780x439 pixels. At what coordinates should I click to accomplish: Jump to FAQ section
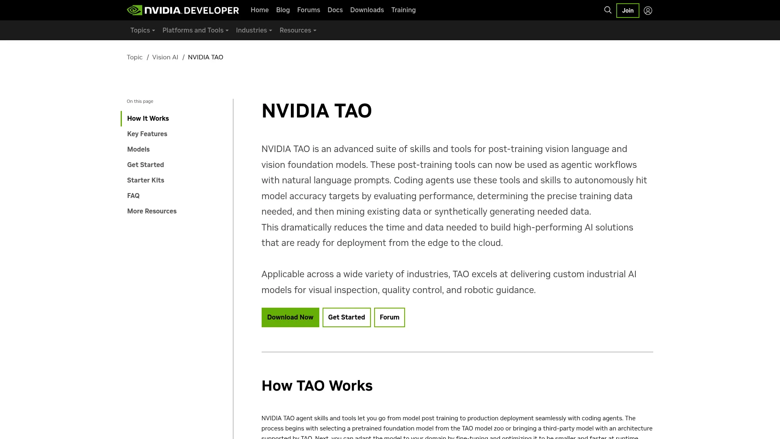coord(133,196)
